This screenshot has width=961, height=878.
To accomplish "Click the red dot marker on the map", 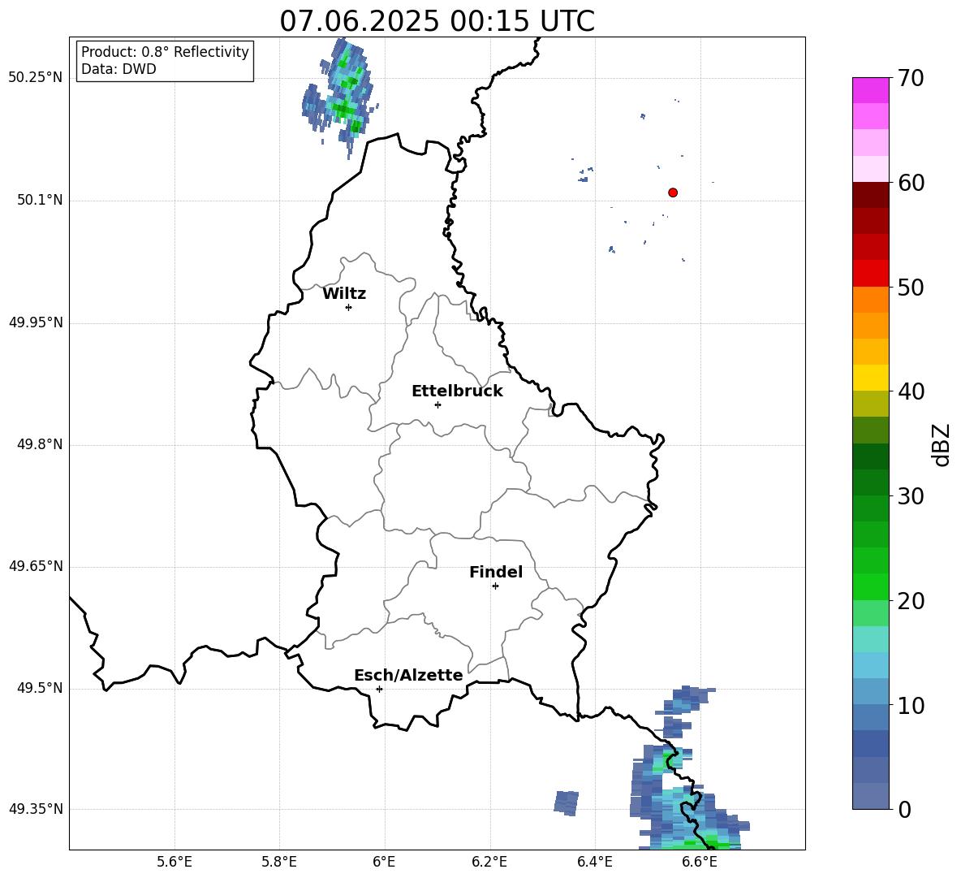I will tap(673, 192).
